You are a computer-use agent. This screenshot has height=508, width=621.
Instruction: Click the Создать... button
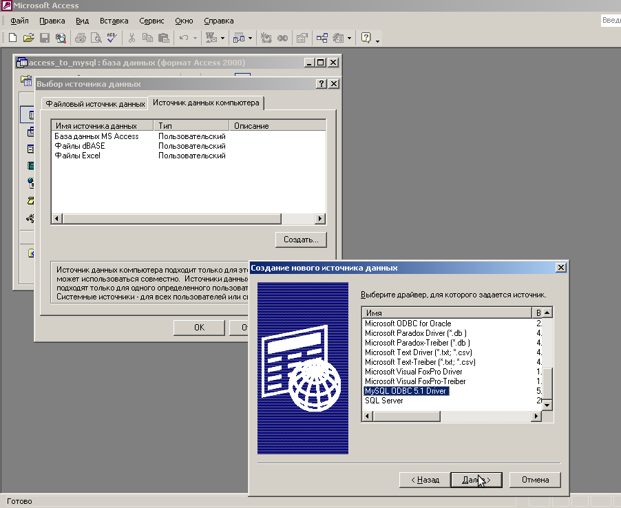301,240
